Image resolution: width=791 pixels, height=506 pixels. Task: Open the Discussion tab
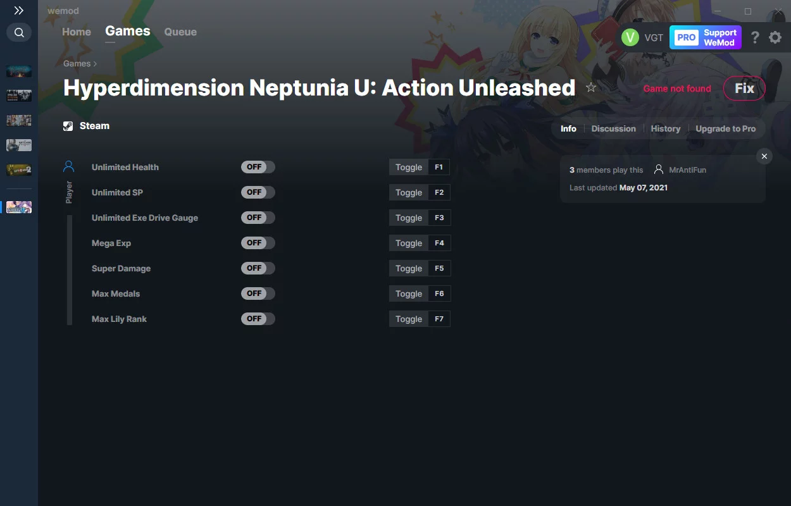613,128
